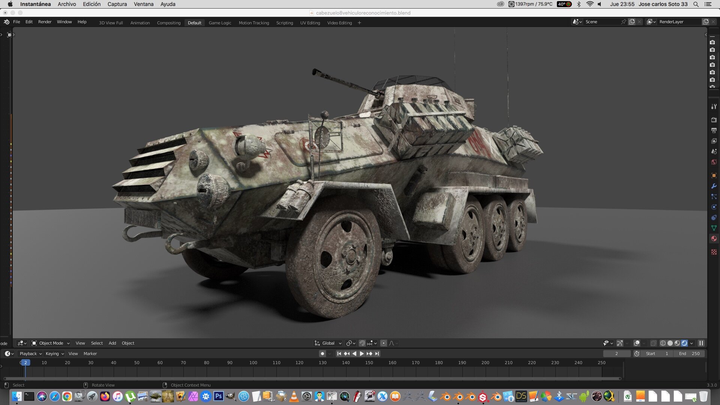Open the Object Mode dropdown
720x405 pixels.
51,343
